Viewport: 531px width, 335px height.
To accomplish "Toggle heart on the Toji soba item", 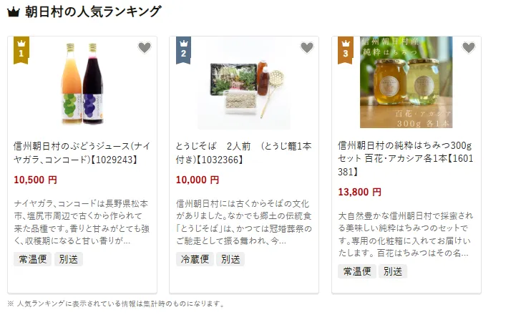I will click(307, 47).
